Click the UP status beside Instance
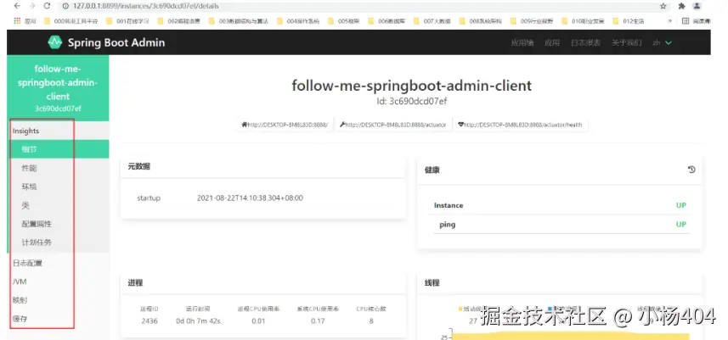 point(681,205)
